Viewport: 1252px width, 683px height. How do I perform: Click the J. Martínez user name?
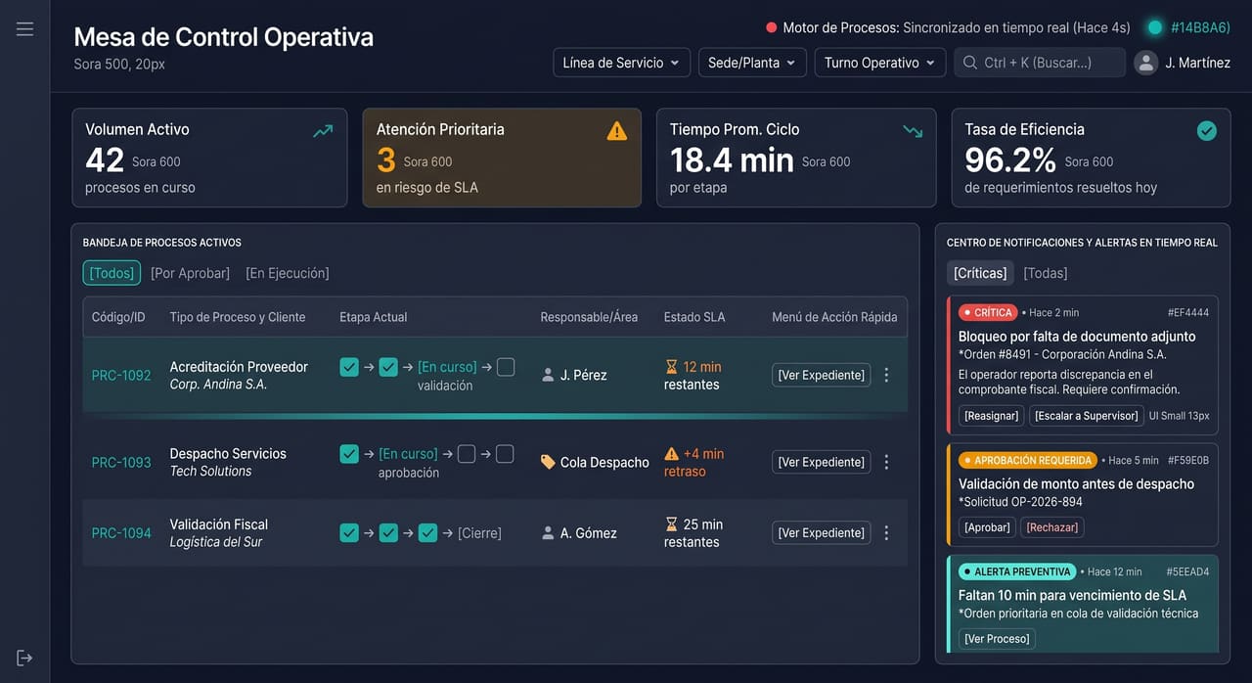[1198, 63]
